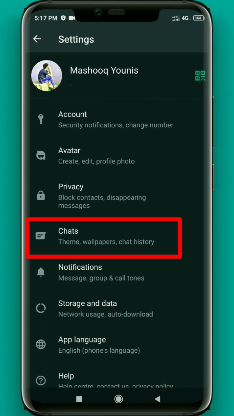The height and width of the screenshot is (416, 234).
Task: Open Mashooq Younis profile name
Action: click(104, 71)
